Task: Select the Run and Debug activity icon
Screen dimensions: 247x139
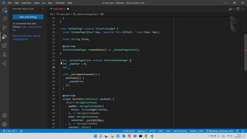Action: tap(4, 37)
